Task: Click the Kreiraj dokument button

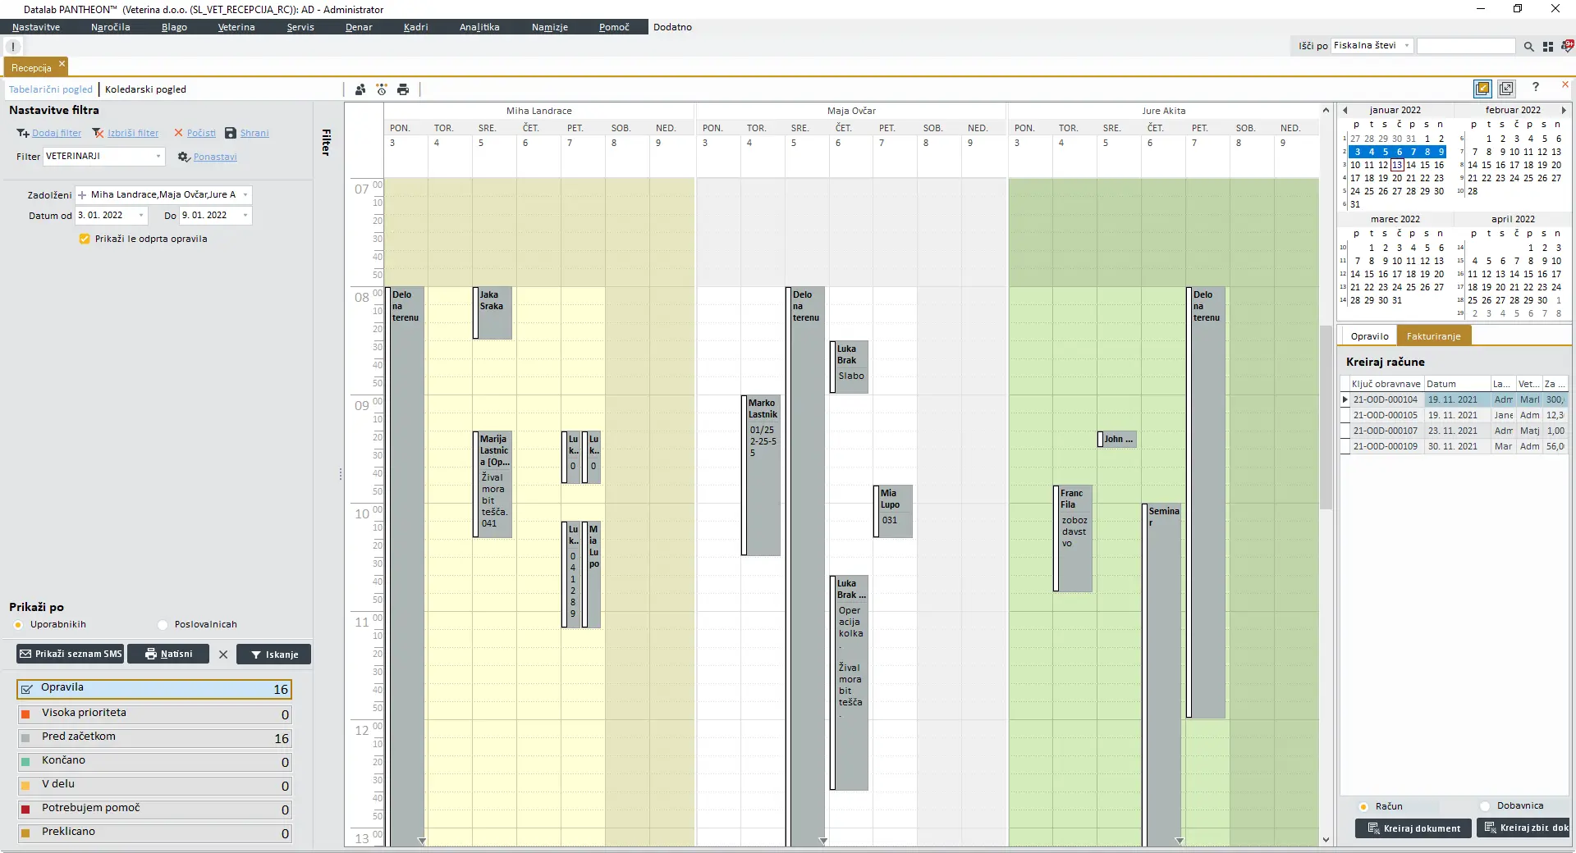Action: click(x=1413, y=828)
